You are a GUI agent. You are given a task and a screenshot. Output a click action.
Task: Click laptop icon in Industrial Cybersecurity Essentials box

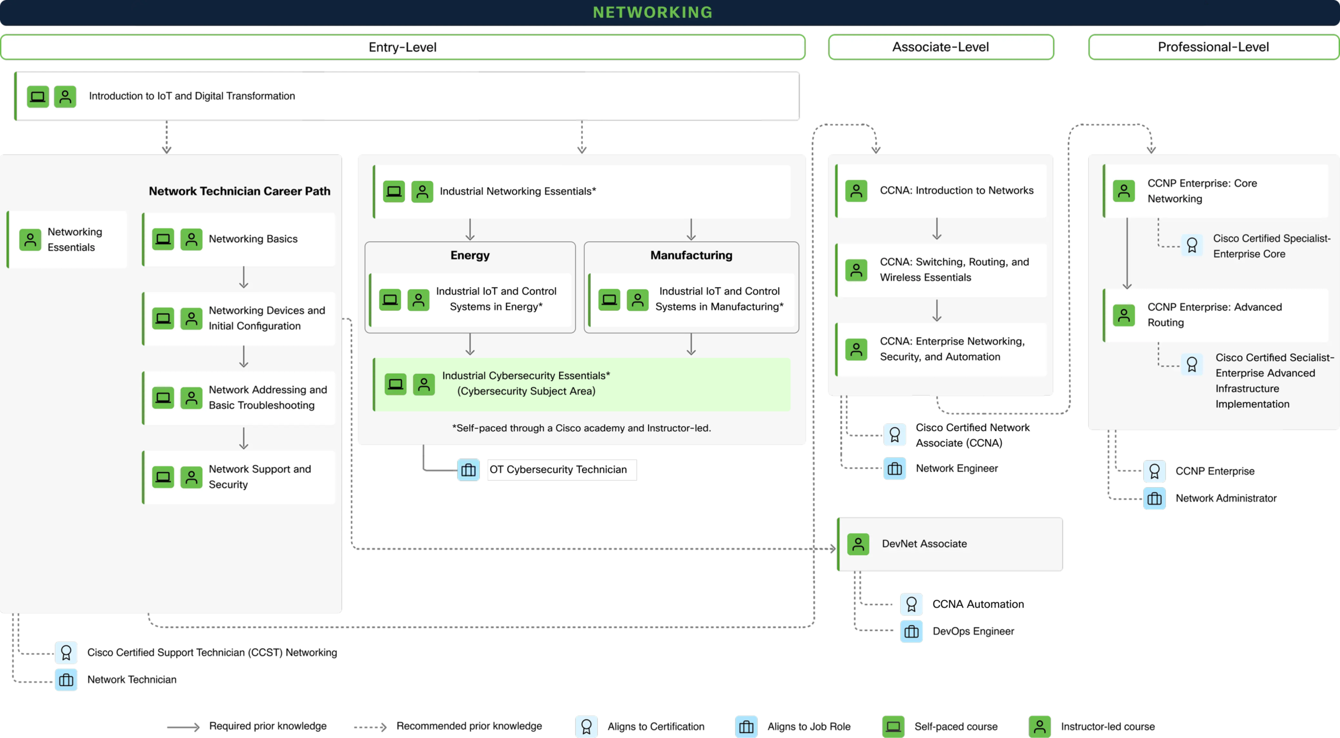(x=395, y=384)
